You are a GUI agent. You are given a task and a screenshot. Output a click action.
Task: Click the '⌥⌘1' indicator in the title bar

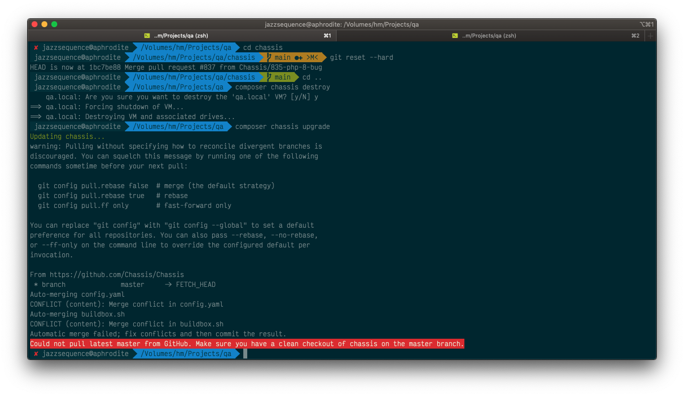pos(647,24)
